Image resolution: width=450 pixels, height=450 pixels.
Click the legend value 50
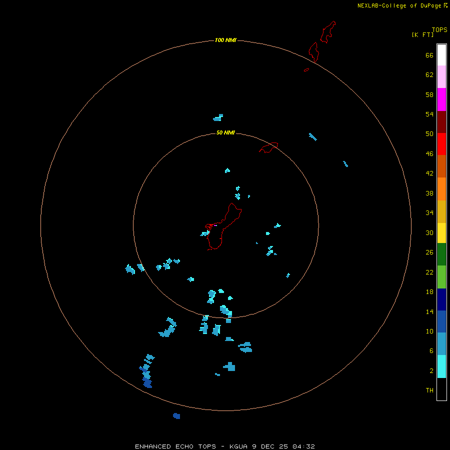(x=429, y=133)
